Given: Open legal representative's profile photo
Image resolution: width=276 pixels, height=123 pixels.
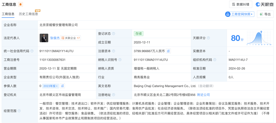Looking at the screenshot, I should coord(44,38).
